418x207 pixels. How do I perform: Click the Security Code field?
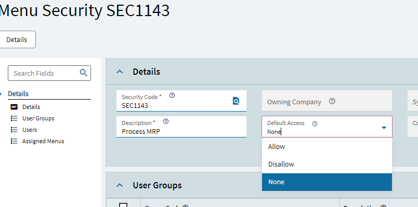coord(181,101)
